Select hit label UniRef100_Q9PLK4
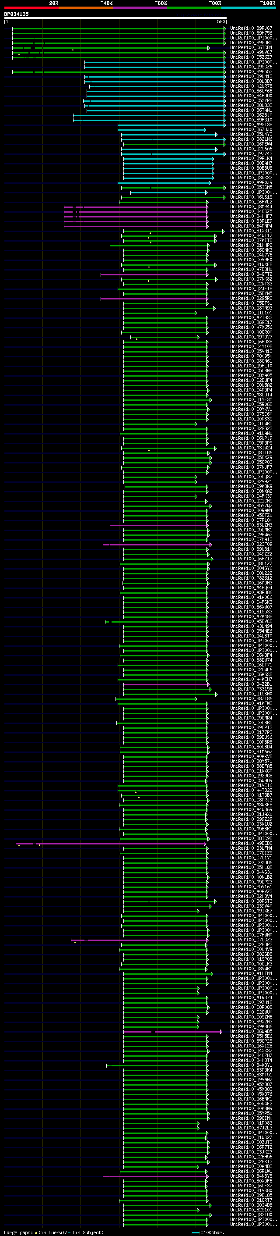Viewport: 280px width, 1236px height. (x=251, y=158)
